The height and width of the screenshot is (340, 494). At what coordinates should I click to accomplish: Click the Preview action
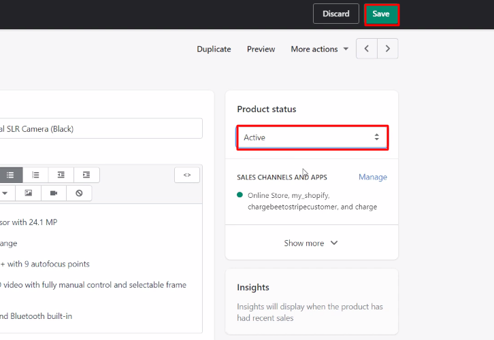coord(261,49)
